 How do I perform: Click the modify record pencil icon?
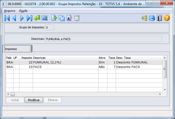tap(69, 18)
